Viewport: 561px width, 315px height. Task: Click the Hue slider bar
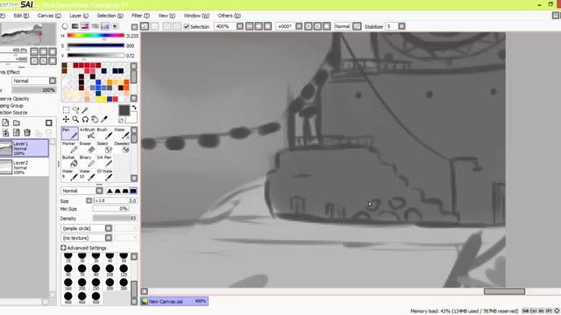[96, 35]
